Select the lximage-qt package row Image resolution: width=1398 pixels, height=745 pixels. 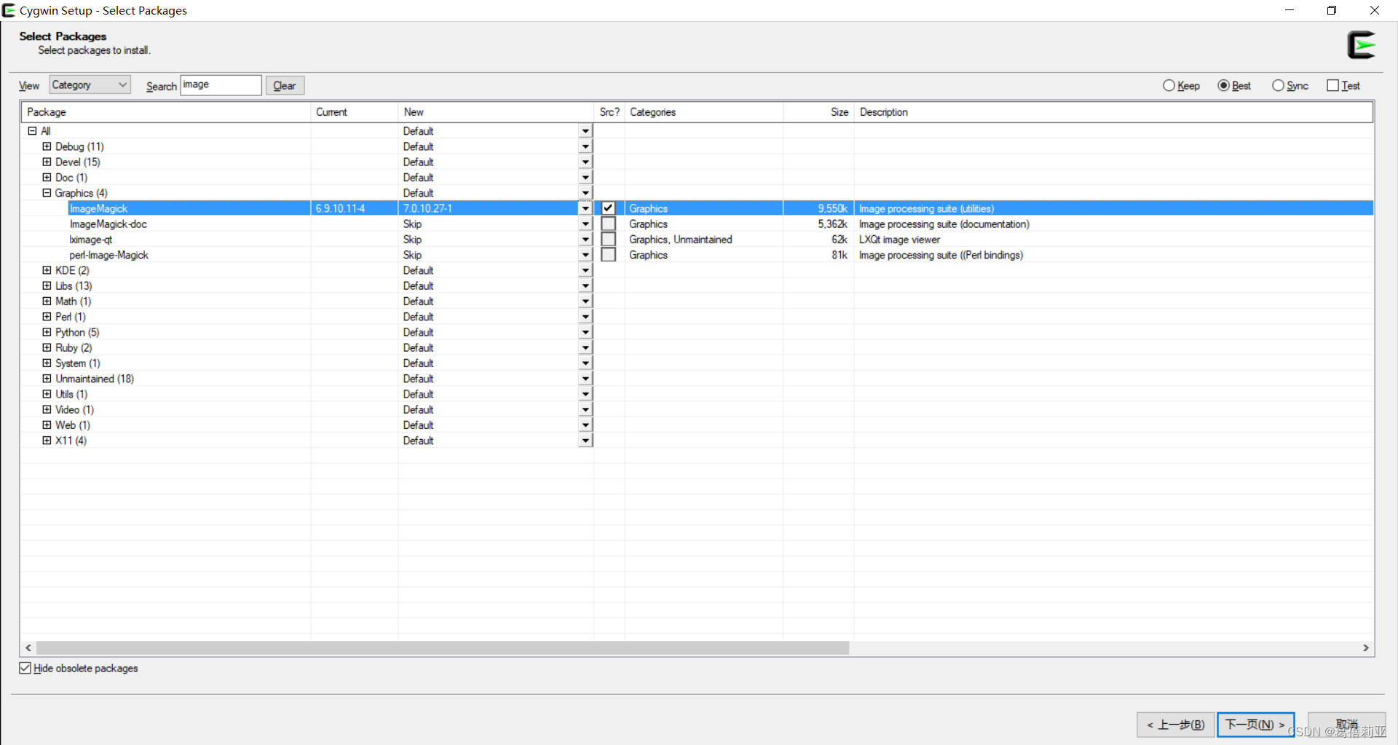coord(697,239)
